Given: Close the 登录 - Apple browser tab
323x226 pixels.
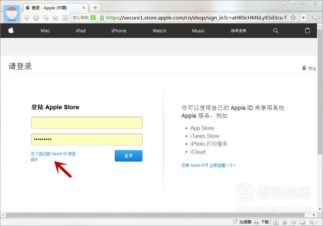Looking at the screenshot, I should 83,8.
